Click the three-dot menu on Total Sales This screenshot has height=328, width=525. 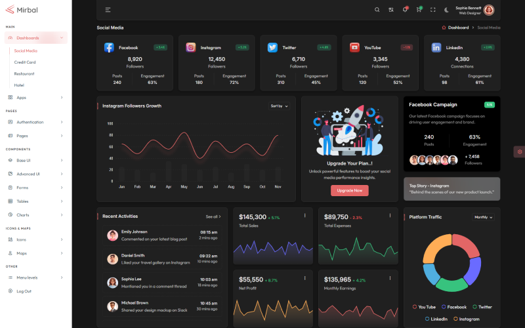point(304,216)
